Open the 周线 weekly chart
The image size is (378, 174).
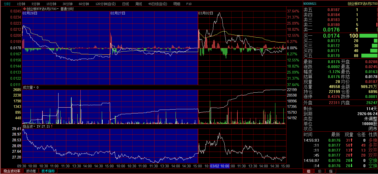tap(139, 4)
